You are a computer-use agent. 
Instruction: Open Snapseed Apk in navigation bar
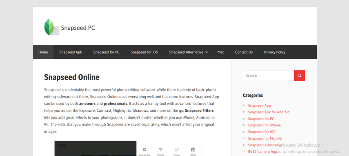71,52
